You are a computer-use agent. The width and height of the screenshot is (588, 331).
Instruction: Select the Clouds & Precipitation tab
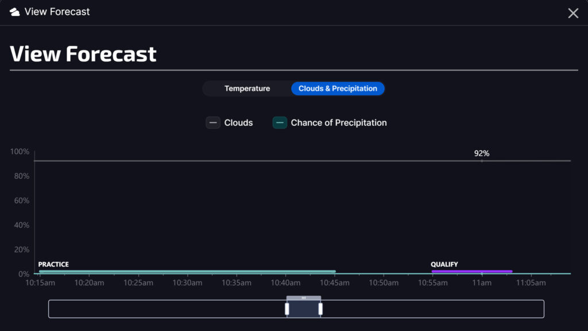(x=338, y=88)
